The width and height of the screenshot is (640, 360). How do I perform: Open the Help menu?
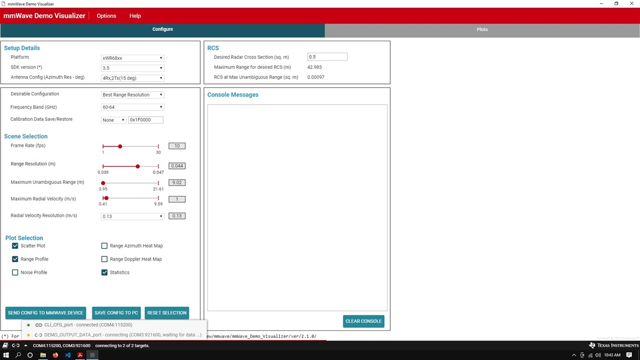pos(135,16)
